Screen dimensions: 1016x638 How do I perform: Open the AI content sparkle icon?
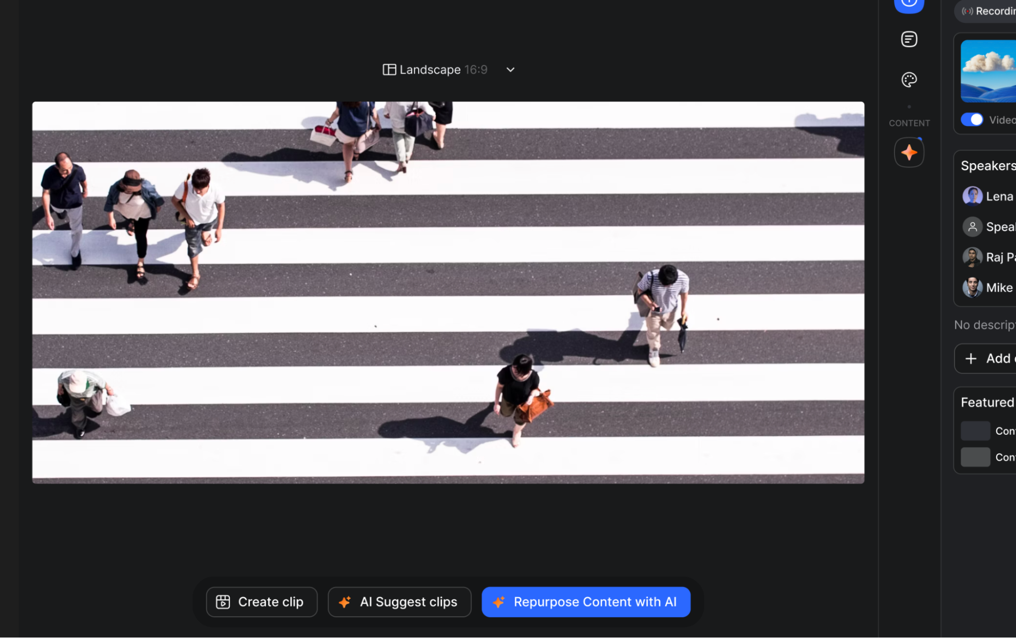909,152
